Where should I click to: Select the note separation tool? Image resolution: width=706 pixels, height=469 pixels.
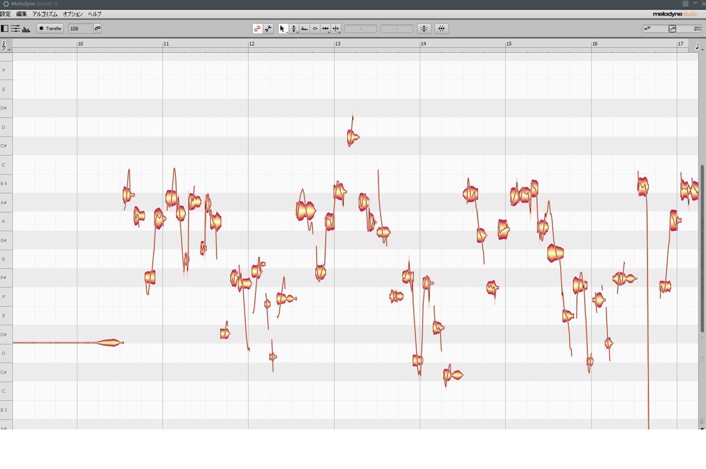pos(336,28)
